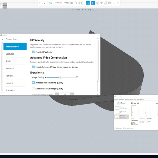Minimize the remote session toolbar

coord(114,3)
